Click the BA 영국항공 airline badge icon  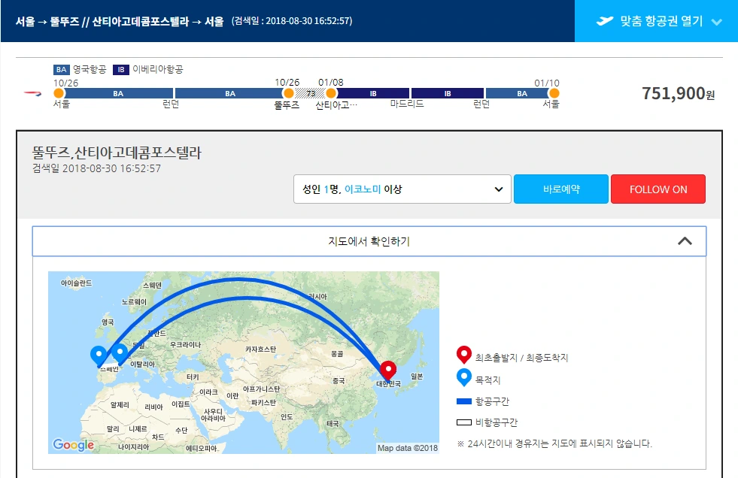pos(60,69)
